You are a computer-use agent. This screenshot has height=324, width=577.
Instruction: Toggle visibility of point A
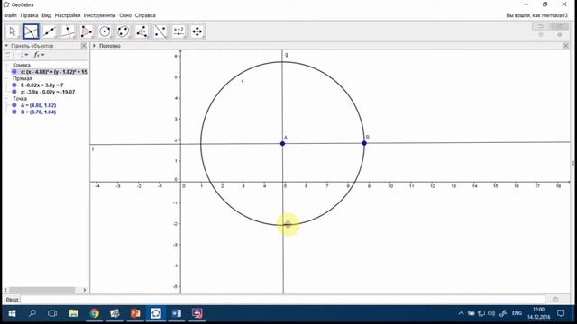point(14,105)
